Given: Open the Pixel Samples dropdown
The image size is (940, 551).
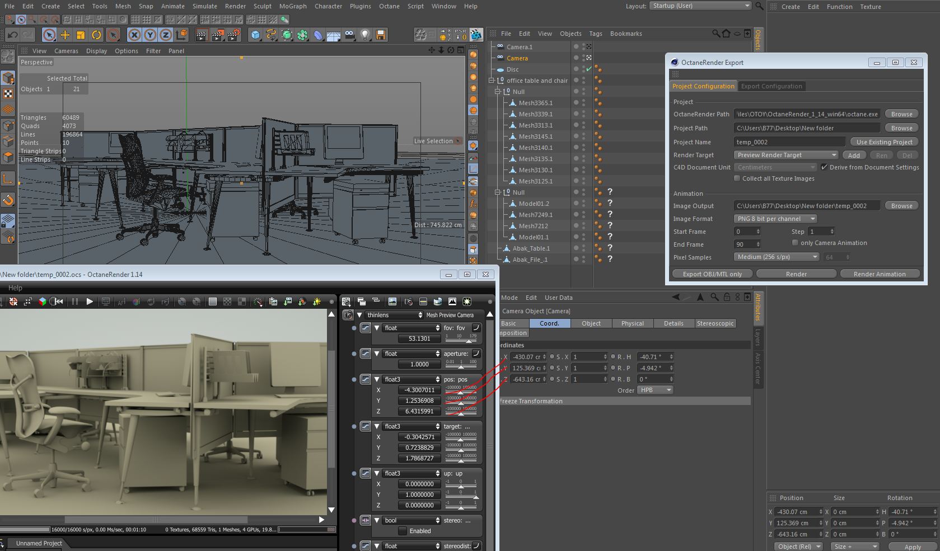Looking at the screenshot, I should 776,257.
